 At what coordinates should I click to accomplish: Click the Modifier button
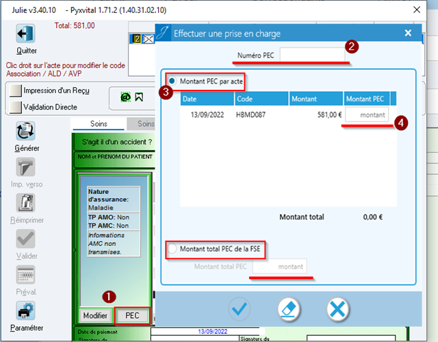point(95,315)
